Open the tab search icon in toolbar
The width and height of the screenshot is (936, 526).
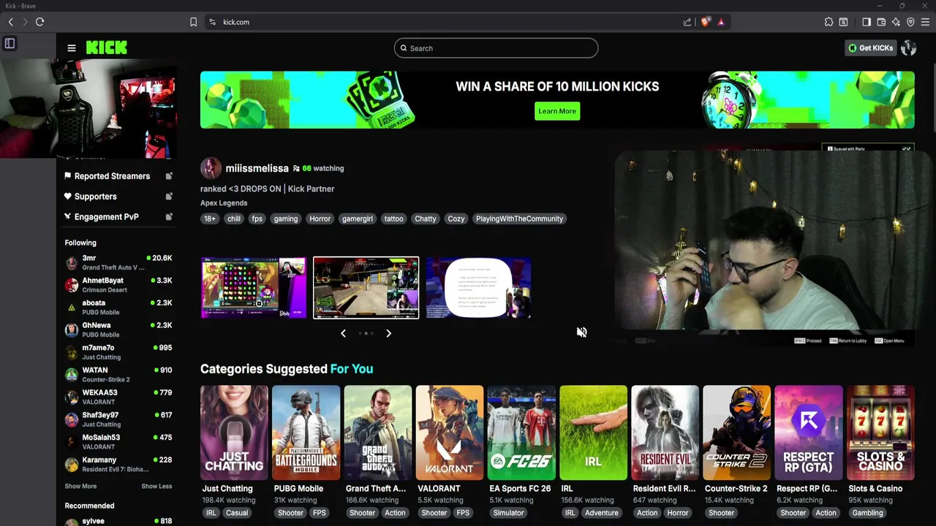click(843, 22)
